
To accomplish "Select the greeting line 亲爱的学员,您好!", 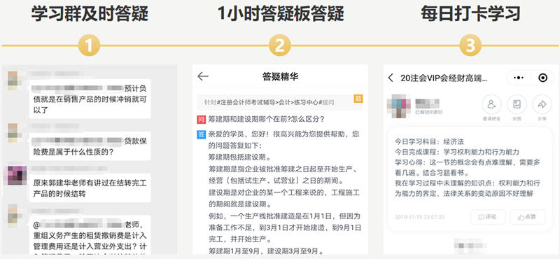I will [239, 134].
